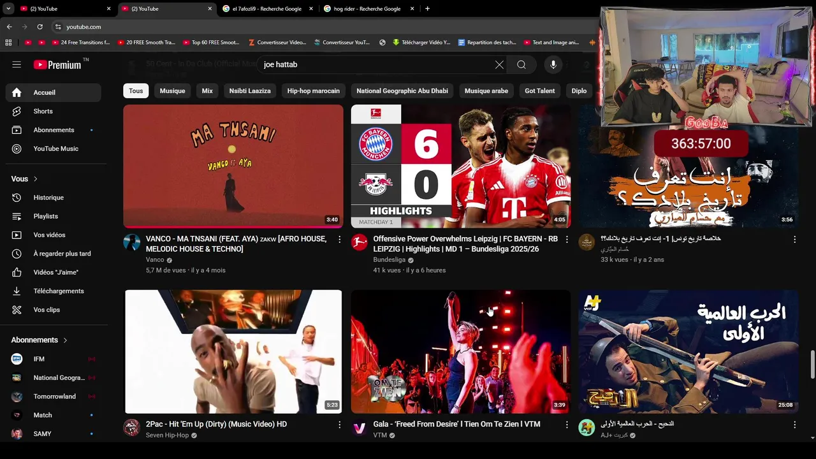Switch to hog rider Google tab
This screenshot has width=816, height=459.
(369, 9)
